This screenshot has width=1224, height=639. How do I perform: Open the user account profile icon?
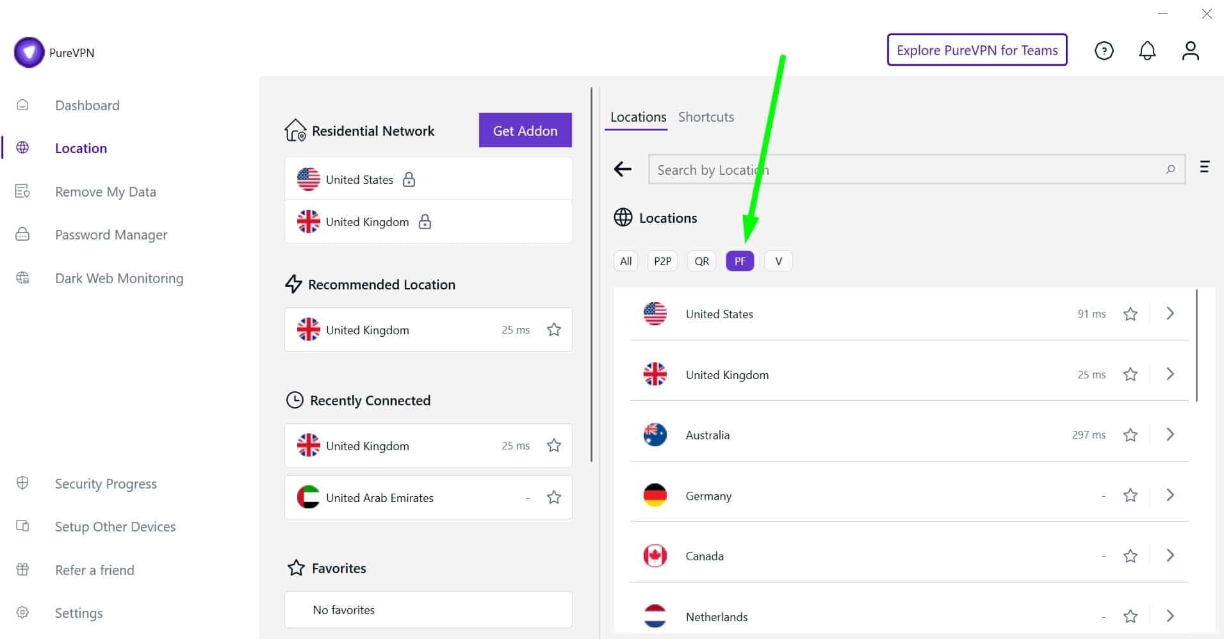(x=1190, y=51)
